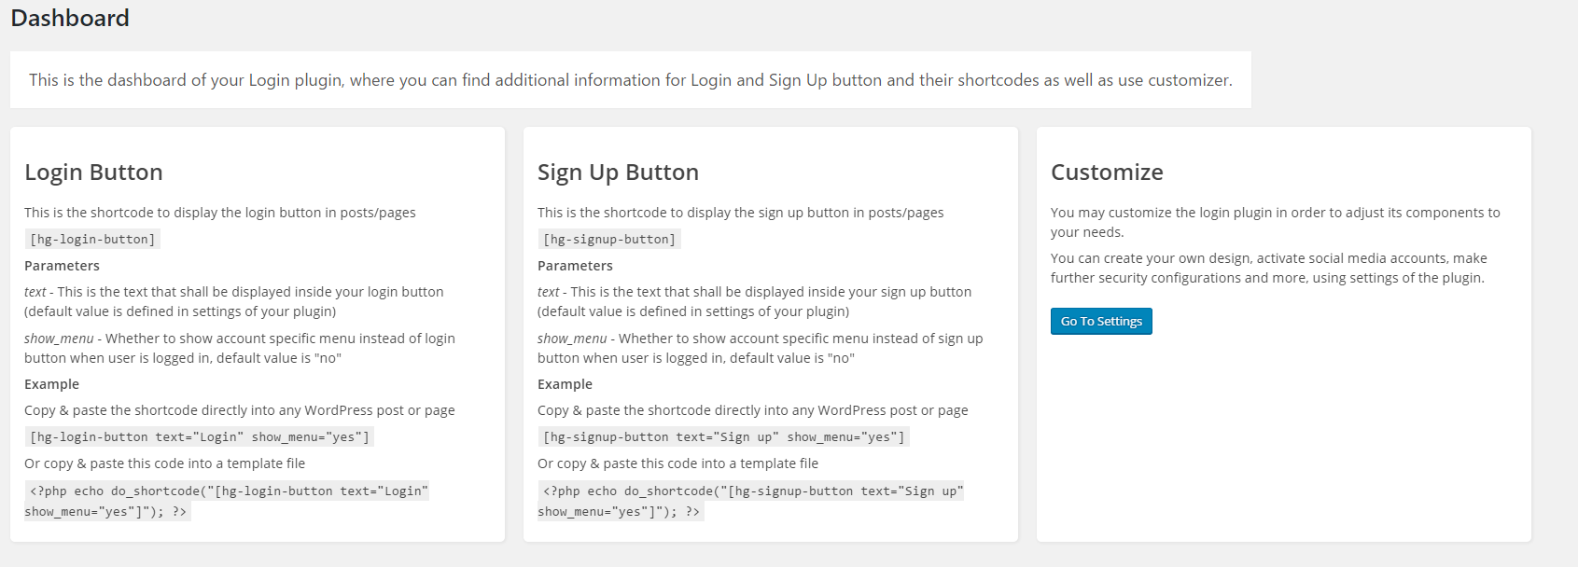
Task: Select the [hg-login-button] shortcode text
Action: point(91,239)
